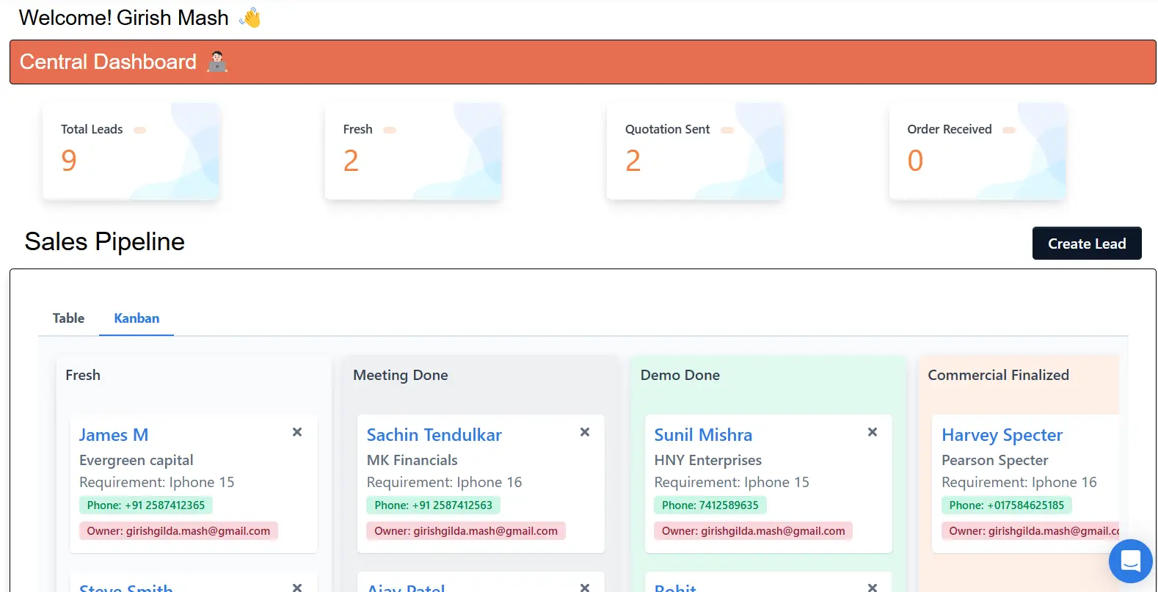Open the Total Leads stat card
The image size is (1158, 592).
click(131, 151)
